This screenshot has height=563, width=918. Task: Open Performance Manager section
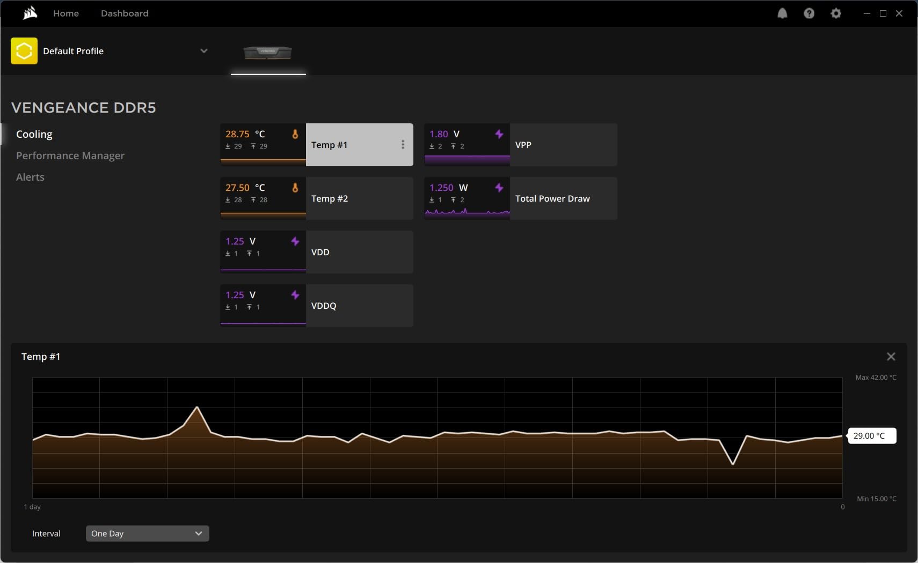click(70, 155)
